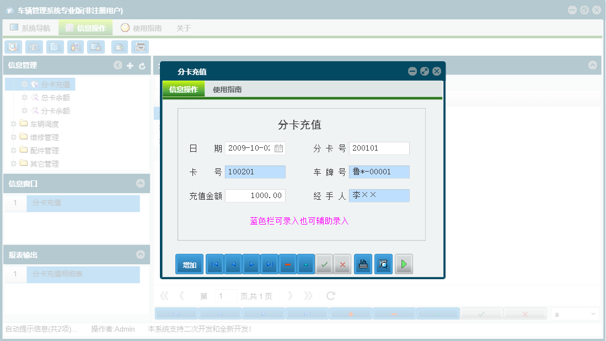
Task: Open the date picker beside 日期 field
Action: (279, 148)
